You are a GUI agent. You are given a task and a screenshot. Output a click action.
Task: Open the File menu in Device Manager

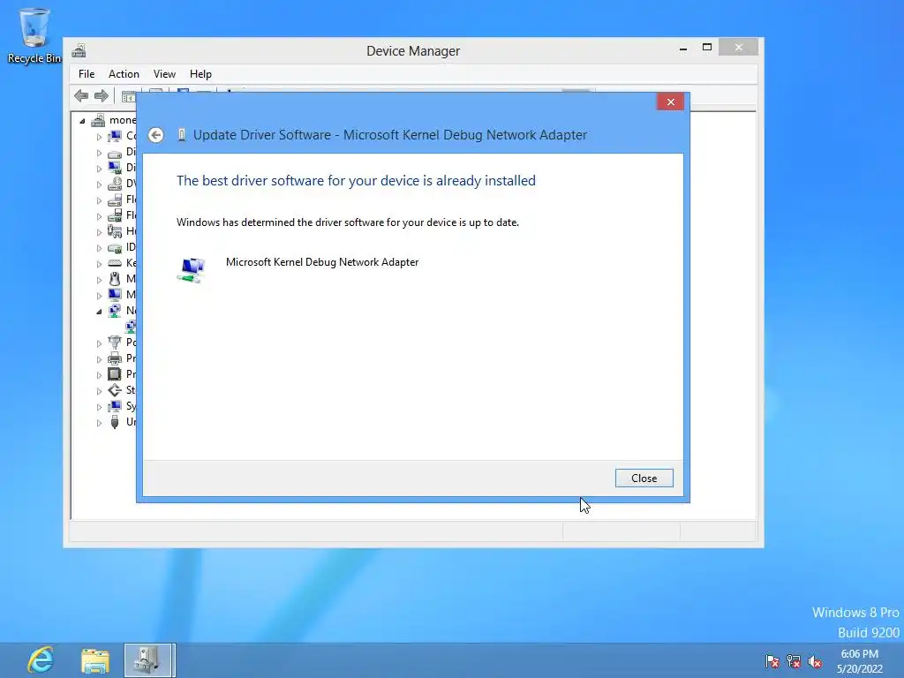click(x=87, y=74)
